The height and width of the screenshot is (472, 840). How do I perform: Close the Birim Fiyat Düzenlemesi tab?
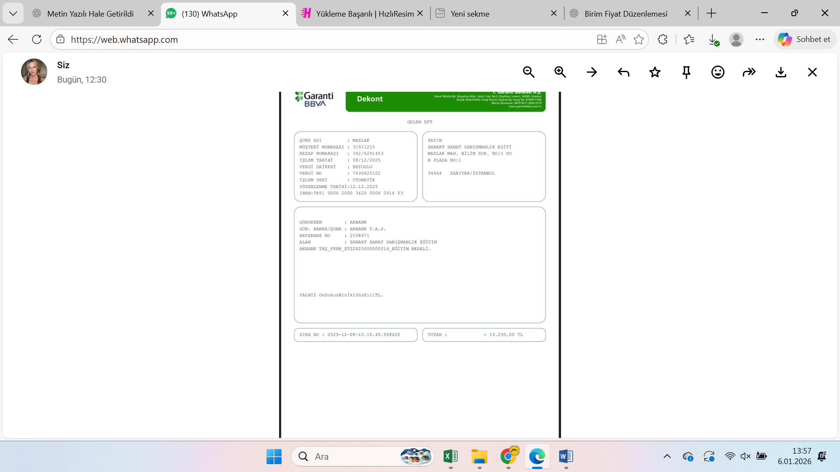tap(688, 14)
